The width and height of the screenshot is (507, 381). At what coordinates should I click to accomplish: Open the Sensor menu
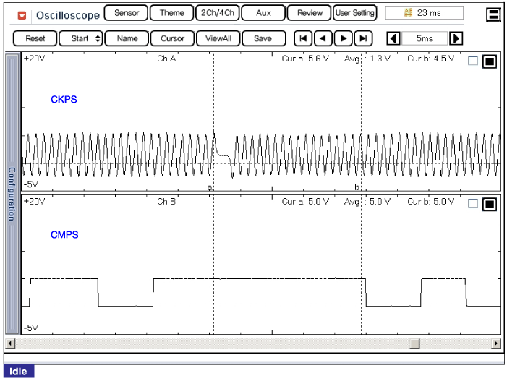(126, 13)
